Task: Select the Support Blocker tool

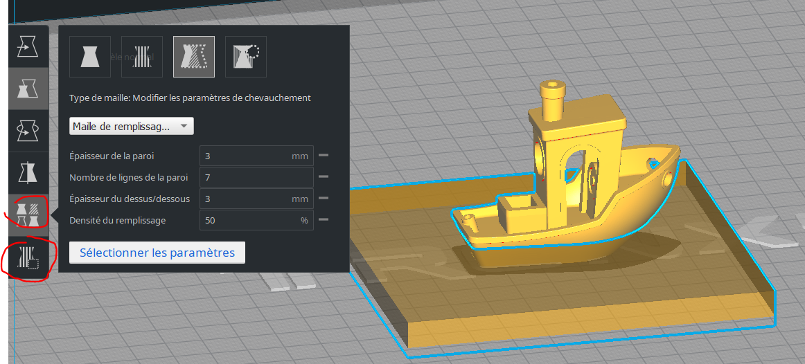Action: (x=28, y=257)
